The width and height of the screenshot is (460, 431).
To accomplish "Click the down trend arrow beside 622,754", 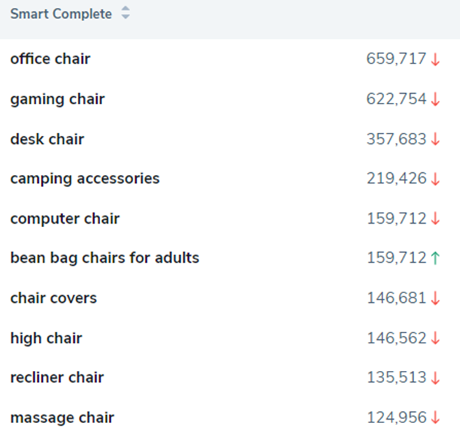I will (x=435, y=100).
